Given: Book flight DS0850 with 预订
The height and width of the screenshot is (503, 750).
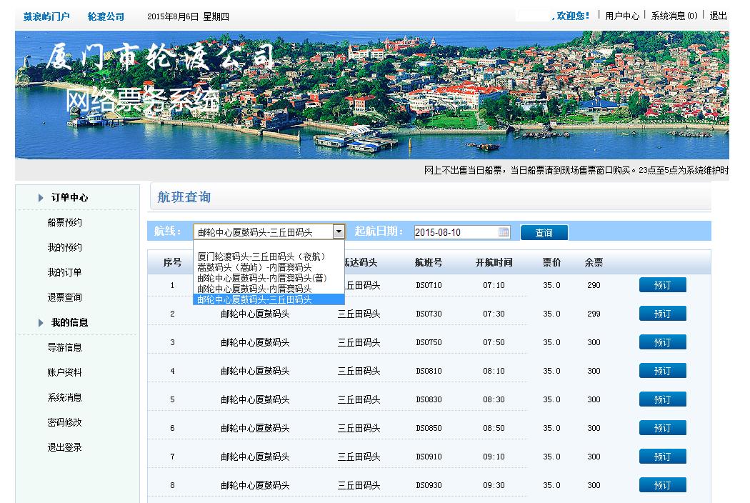Looking at the screenshot, I should click(x=662, y=428).
